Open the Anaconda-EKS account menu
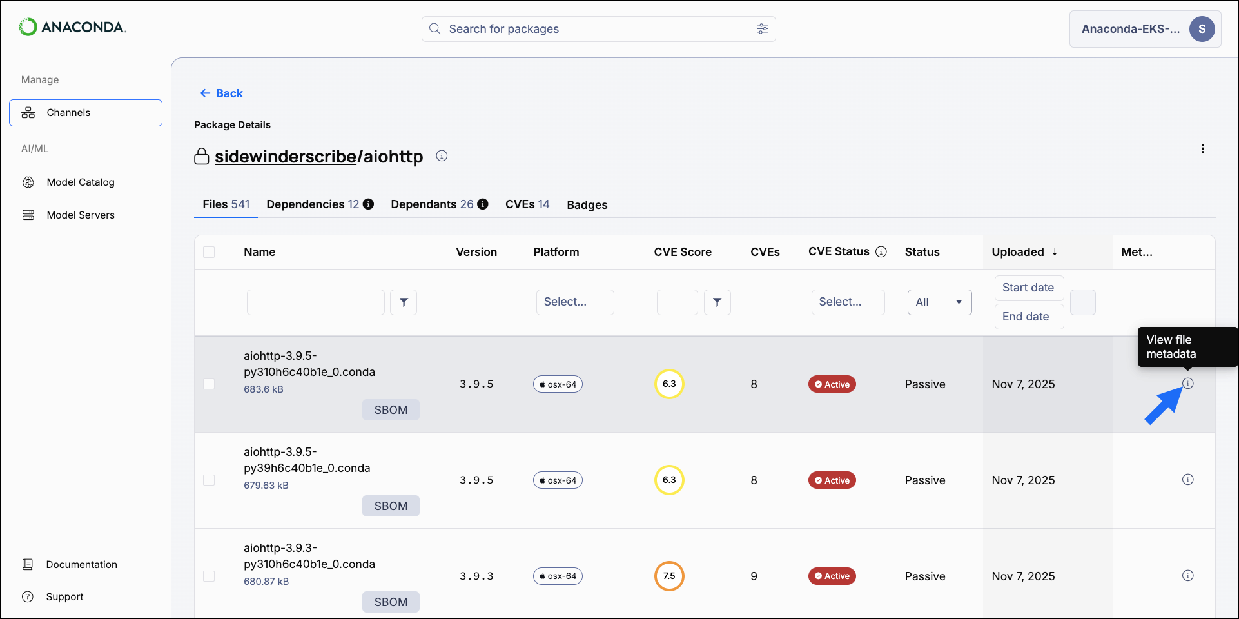 pyautogui.click(x=1145, y=29)
